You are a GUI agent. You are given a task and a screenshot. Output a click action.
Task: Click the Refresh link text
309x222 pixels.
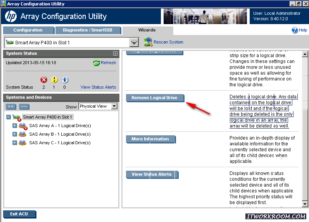(x=109, y=63)
